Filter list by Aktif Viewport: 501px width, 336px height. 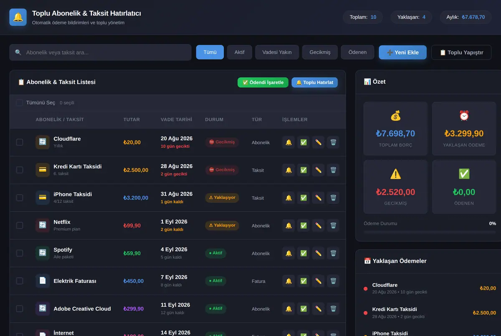pos(240,52)
